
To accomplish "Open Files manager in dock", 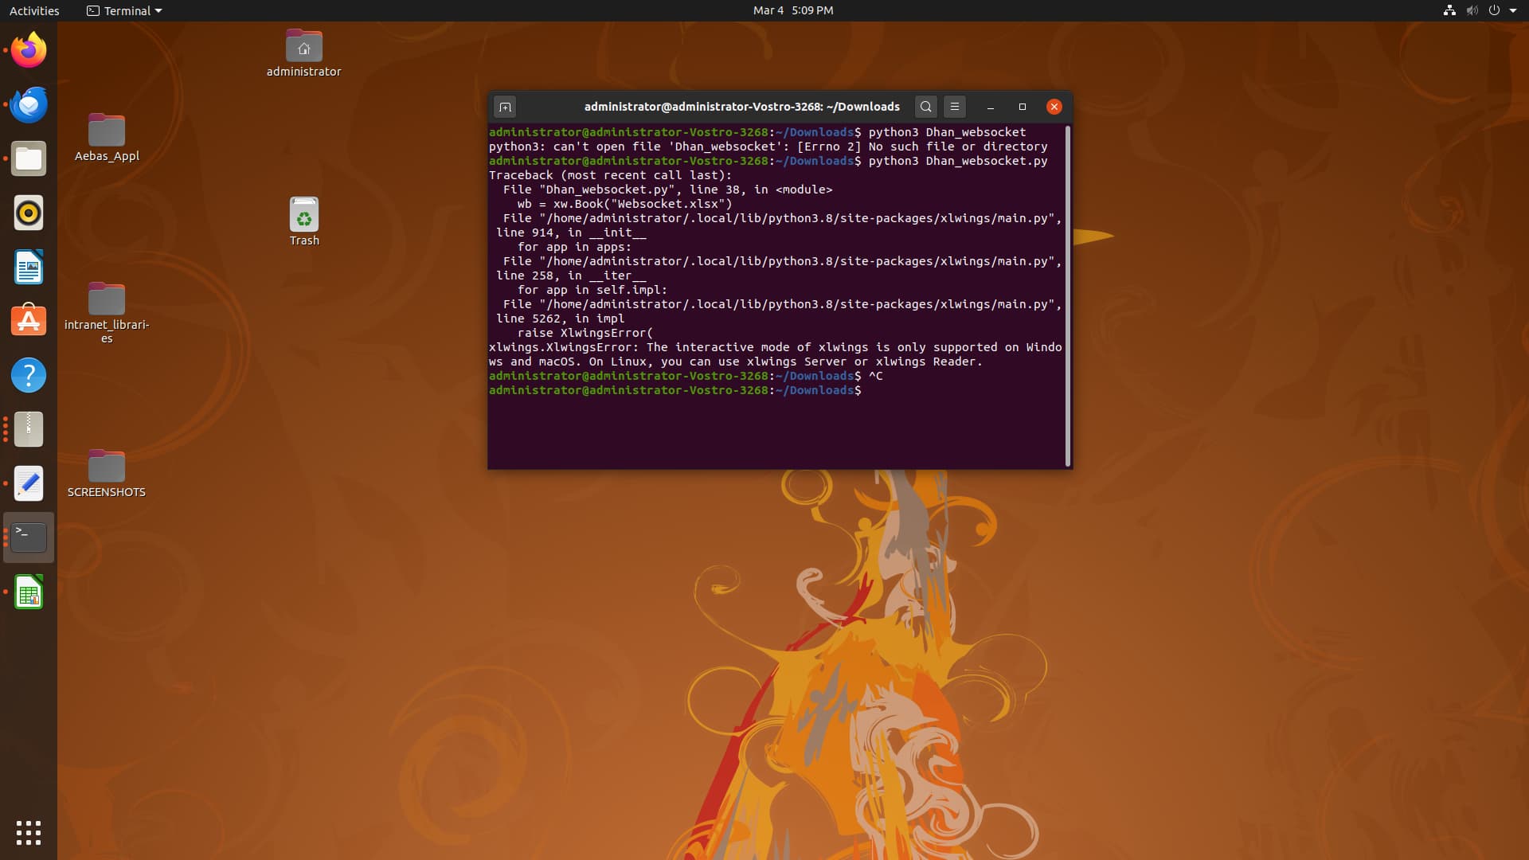I will (29, 158).
